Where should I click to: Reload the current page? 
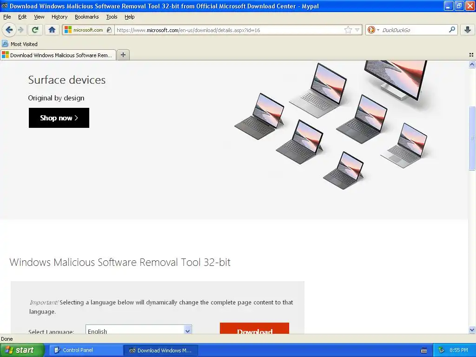[x=35, y=30]
